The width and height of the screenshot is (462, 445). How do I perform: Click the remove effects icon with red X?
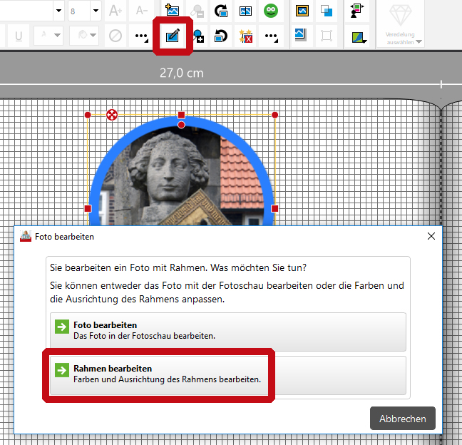246,36
